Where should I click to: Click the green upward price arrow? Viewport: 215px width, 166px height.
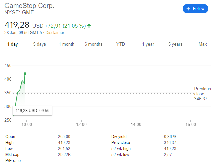pyautogui.click(x=89, y=26)
